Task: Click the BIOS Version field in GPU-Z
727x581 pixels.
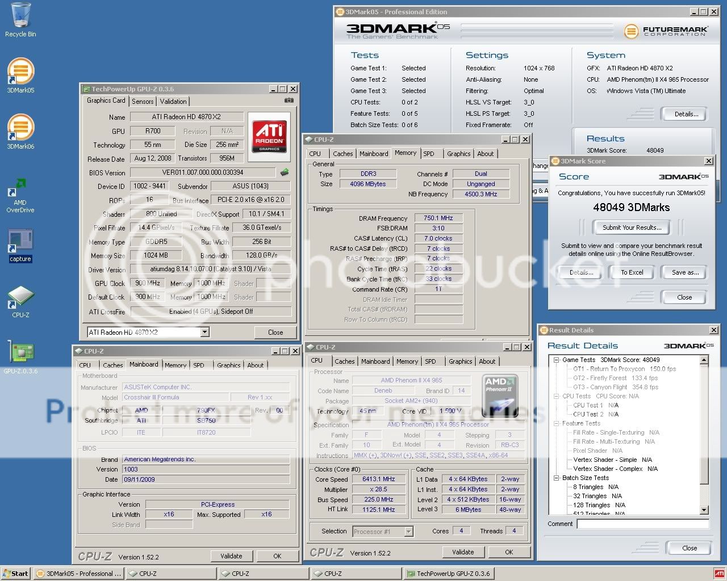Action: pos(203,172)
